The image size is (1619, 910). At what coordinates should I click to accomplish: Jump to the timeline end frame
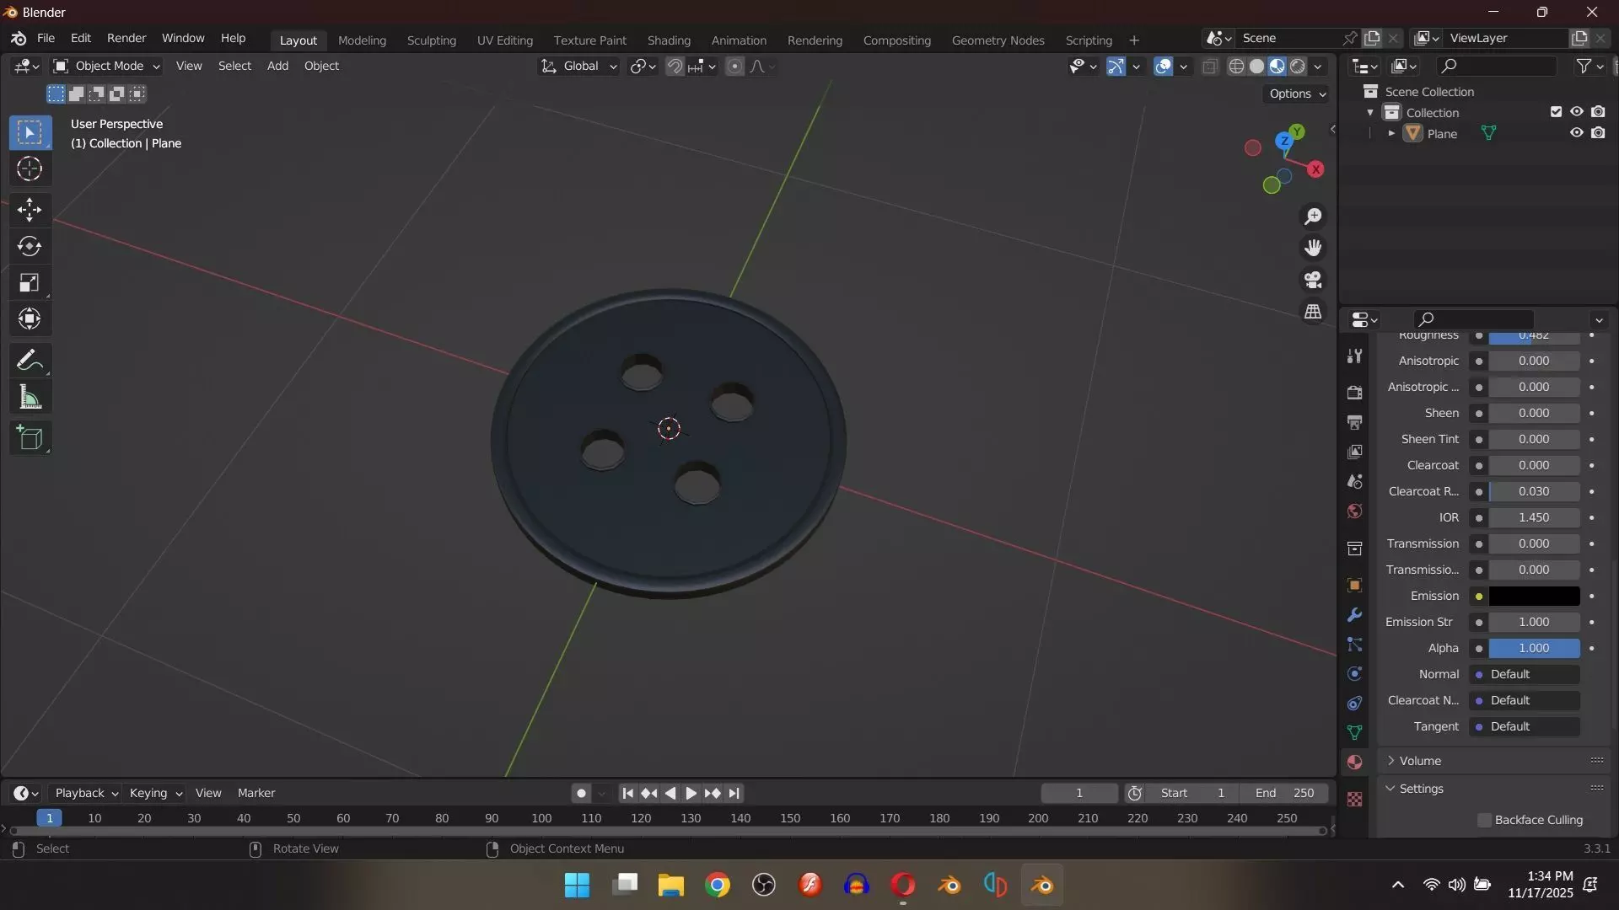point(734,793)
